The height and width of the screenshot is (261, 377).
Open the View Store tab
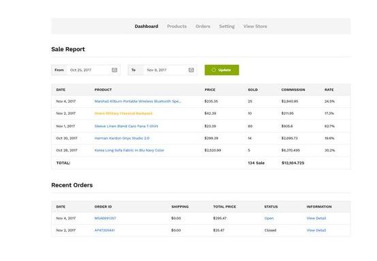point(255,26)
